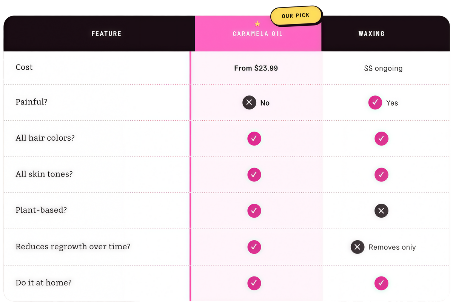Click Waxing checkmark for All skin tones
The height and width of the screenshot is (307, 453).
pyautogui.click(x=381, y=175)
